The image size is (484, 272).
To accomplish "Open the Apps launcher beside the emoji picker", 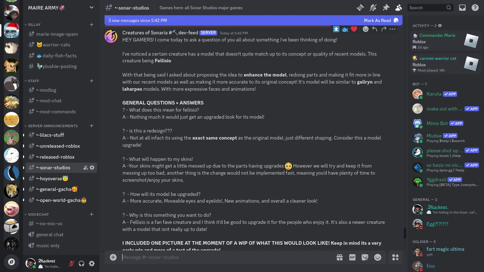I will click(x=395, y=257).
